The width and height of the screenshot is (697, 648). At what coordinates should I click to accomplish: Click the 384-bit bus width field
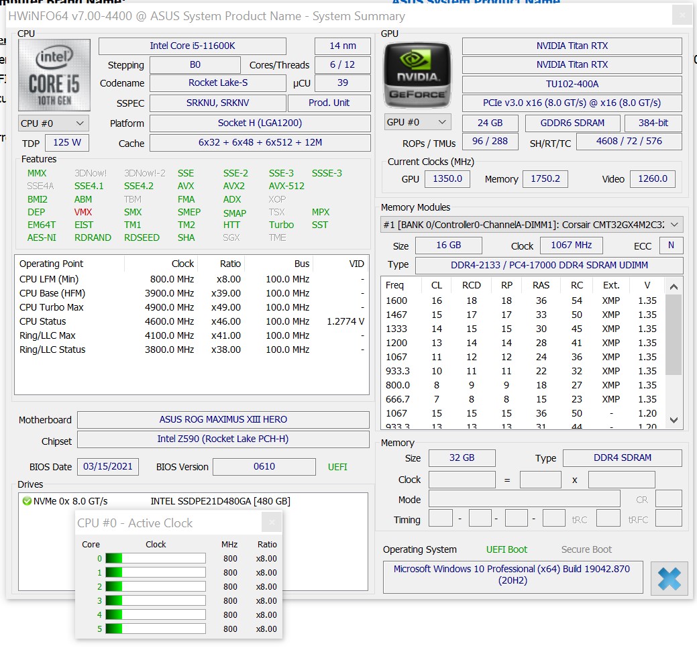click(653, 123)
